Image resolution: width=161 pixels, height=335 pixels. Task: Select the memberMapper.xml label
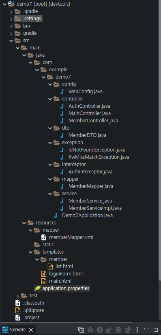(x=71, y=237)
